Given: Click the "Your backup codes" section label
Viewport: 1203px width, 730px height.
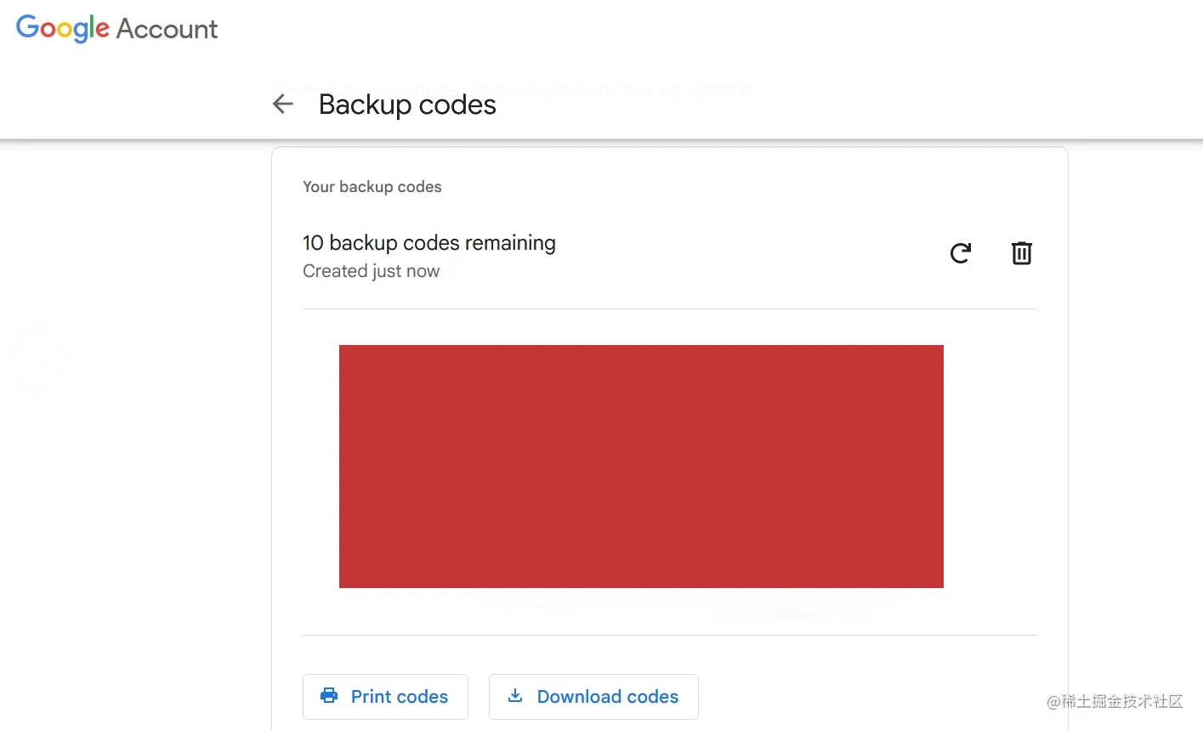Looking at the screenshot, I should tap(372, 187).
